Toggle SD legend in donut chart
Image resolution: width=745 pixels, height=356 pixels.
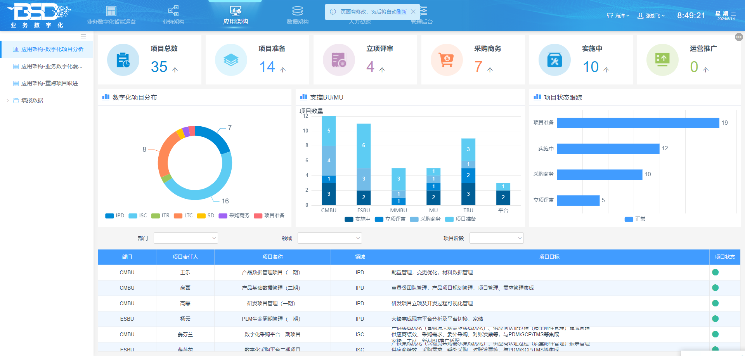(x=206, y=216)
